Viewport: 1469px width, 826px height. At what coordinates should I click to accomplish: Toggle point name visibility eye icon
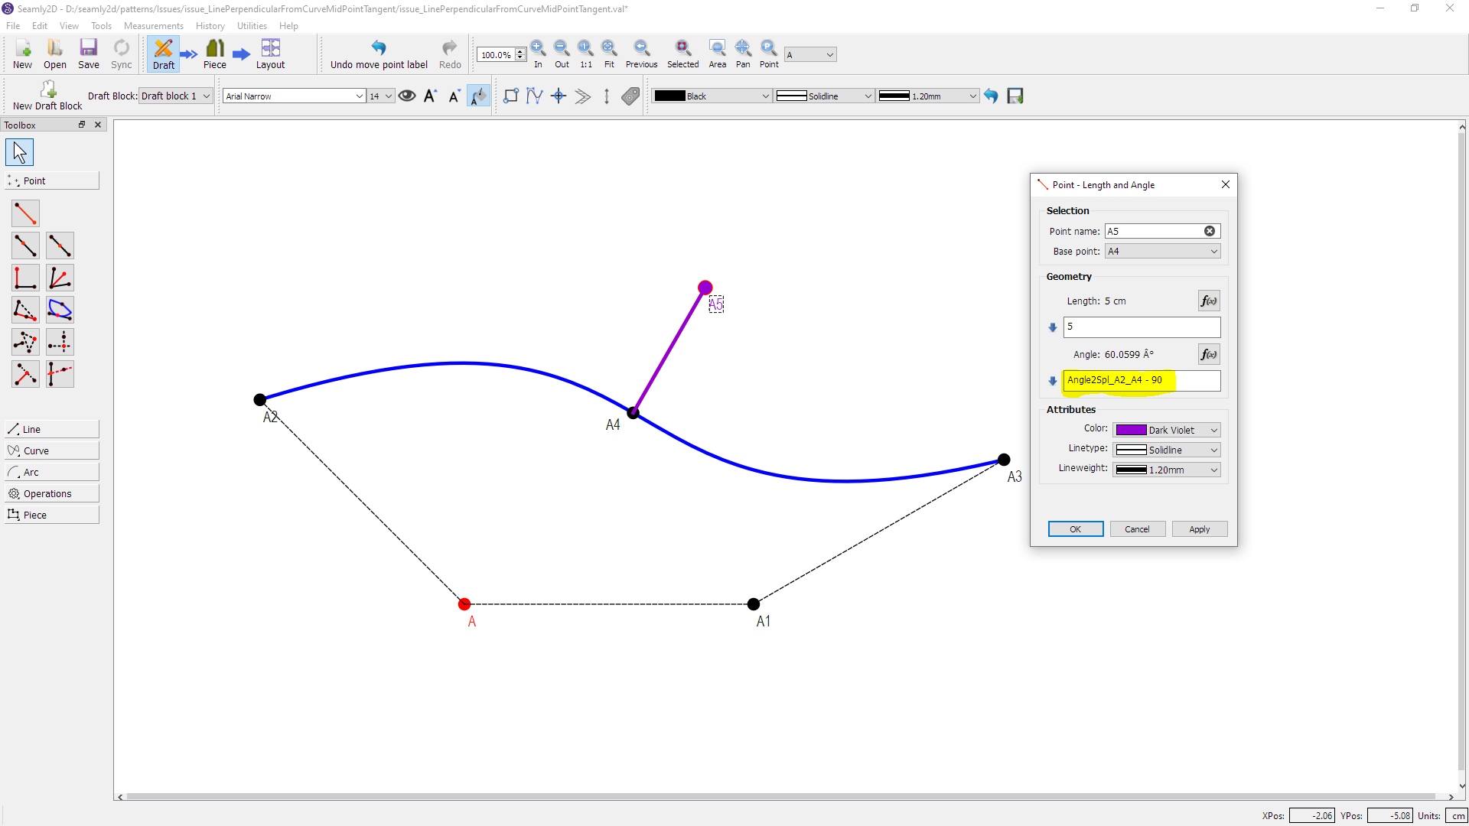pyautogui.click(x=407, y=96)
